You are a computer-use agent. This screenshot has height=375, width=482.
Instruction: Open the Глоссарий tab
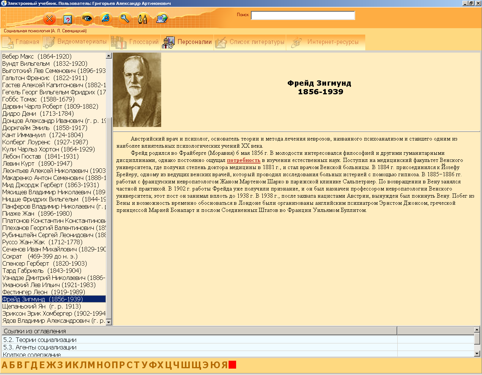(x=135, y=42)
